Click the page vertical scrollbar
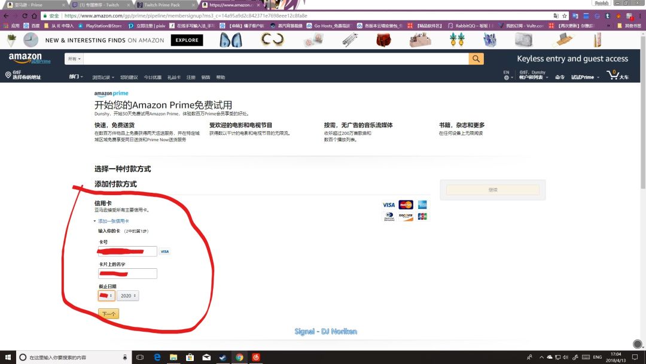The height and width of the screenshot is (364, 646). (x=642, y=111)
